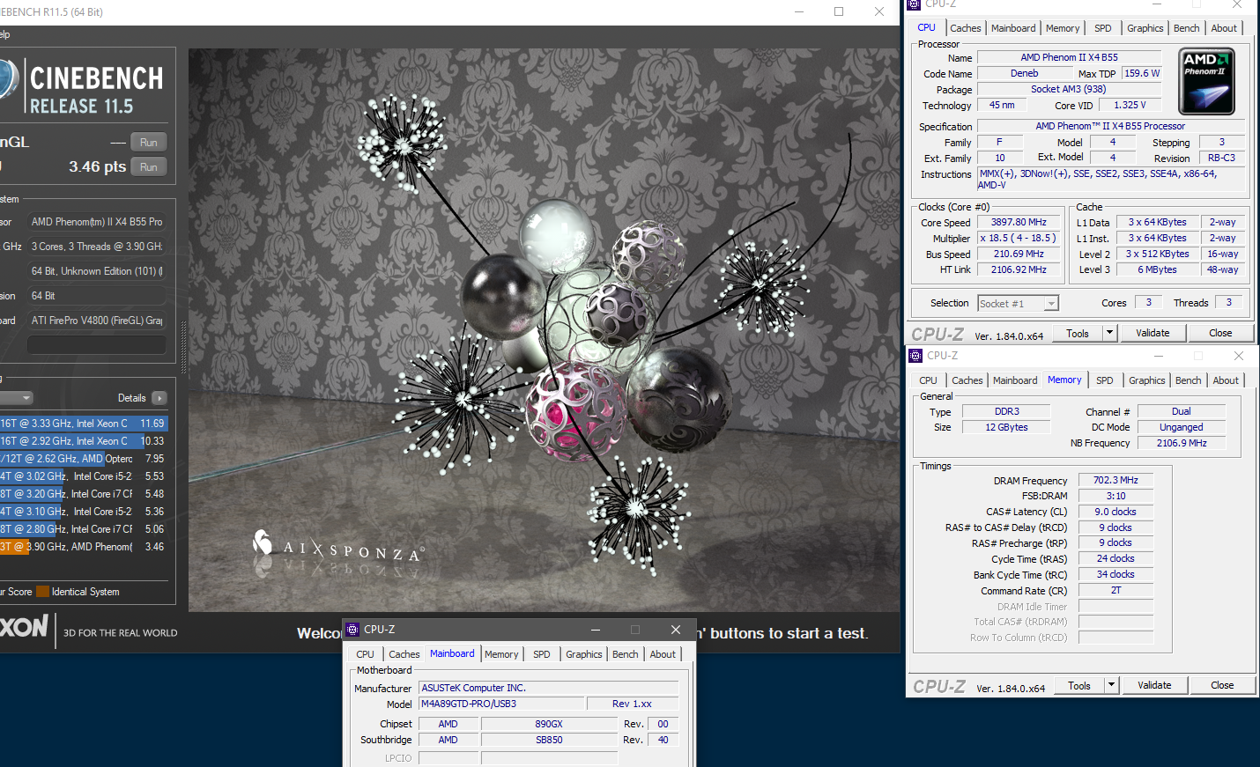The width and height of the screenshot is (1260, 767).
Task: Click Tools button in the Memory tab window
Action: (x=1079, y=685)
